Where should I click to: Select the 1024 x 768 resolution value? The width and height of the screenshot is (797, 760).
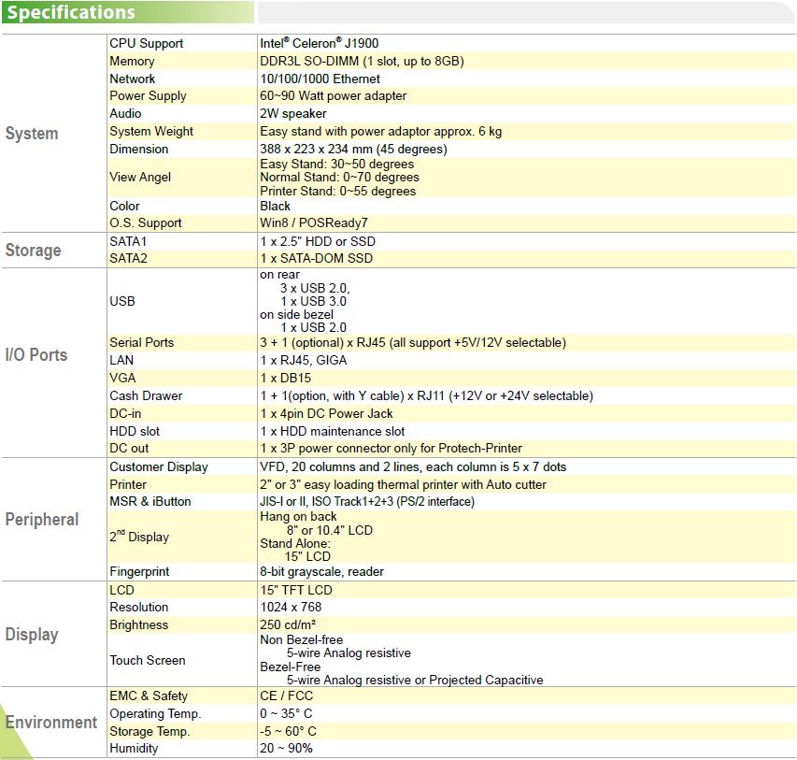(x=291, y=607)
